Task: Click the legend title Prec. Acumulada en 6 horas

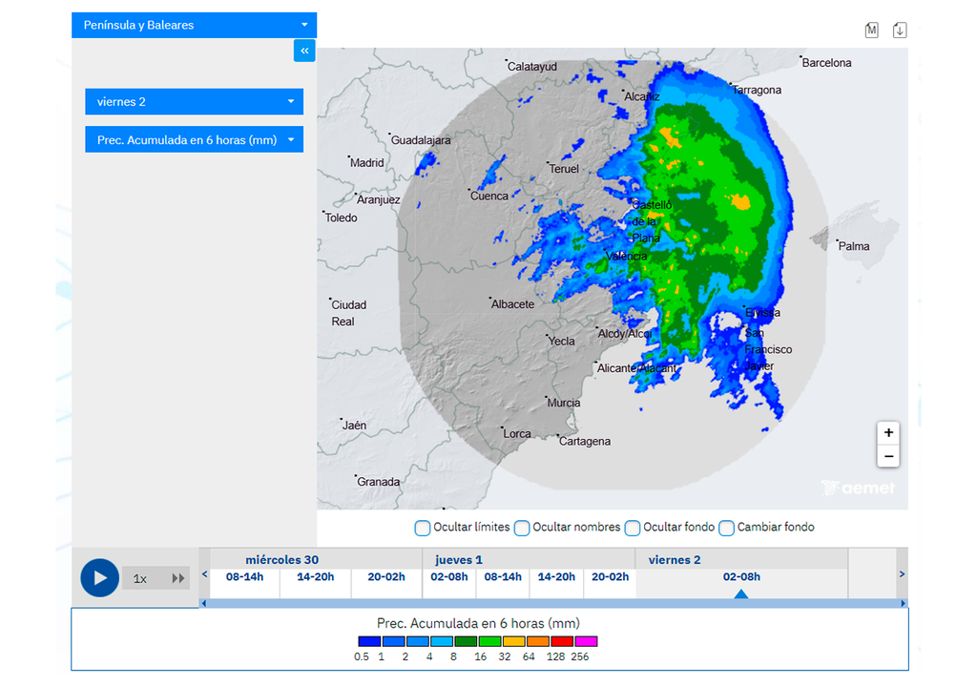Action: point(478,623)
